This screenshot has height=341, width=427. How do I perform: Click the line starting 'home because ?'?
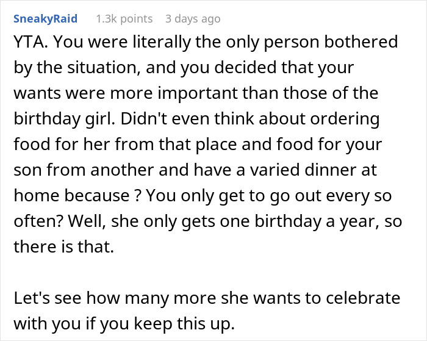(x=203, y=196)
